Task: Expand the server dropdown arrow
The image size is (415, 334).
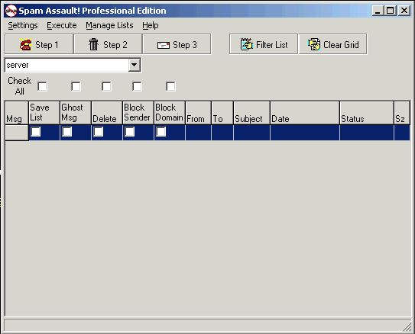Action: coord(135,65)
